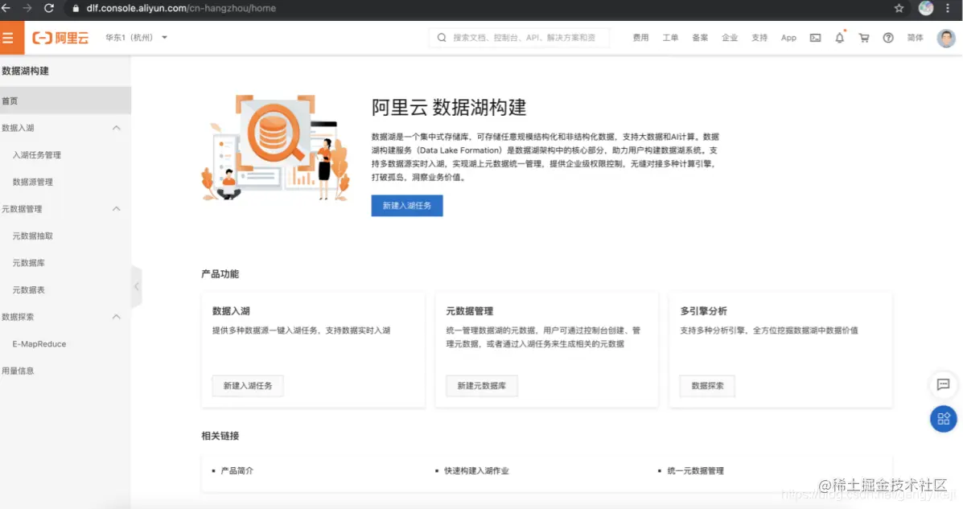Open the help question-mark icon
963x509 pixels.
pyautogui.click(x=888, y=38)
